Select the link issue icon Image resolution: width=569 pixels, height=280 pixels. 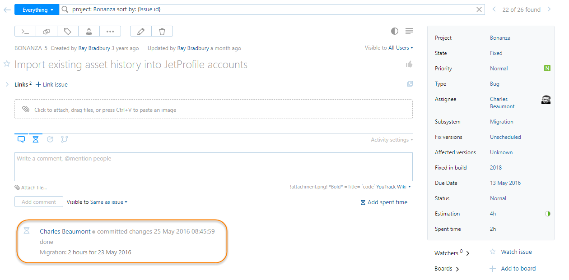coord(46,31)
